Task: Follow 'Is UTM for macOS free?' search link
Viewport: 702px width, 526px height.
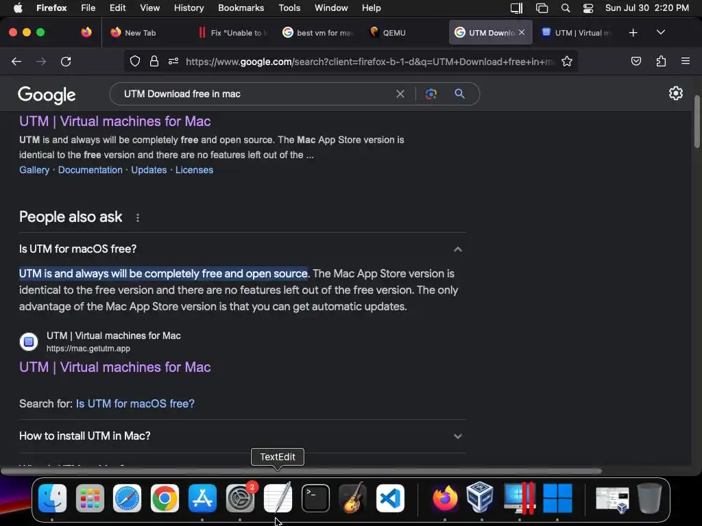Action: pyautogui.click(x=135, y=403)
